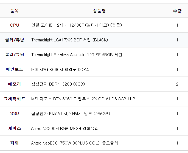The height and width of the screenshot is (153, 188).
Task: Select the 파워 category label
Action: pyautogui.click(x=15, y=143)
